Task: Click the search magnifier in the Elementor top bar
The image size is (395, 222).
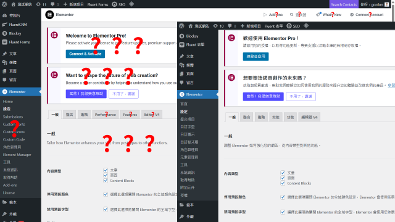Action: (291, 15)
